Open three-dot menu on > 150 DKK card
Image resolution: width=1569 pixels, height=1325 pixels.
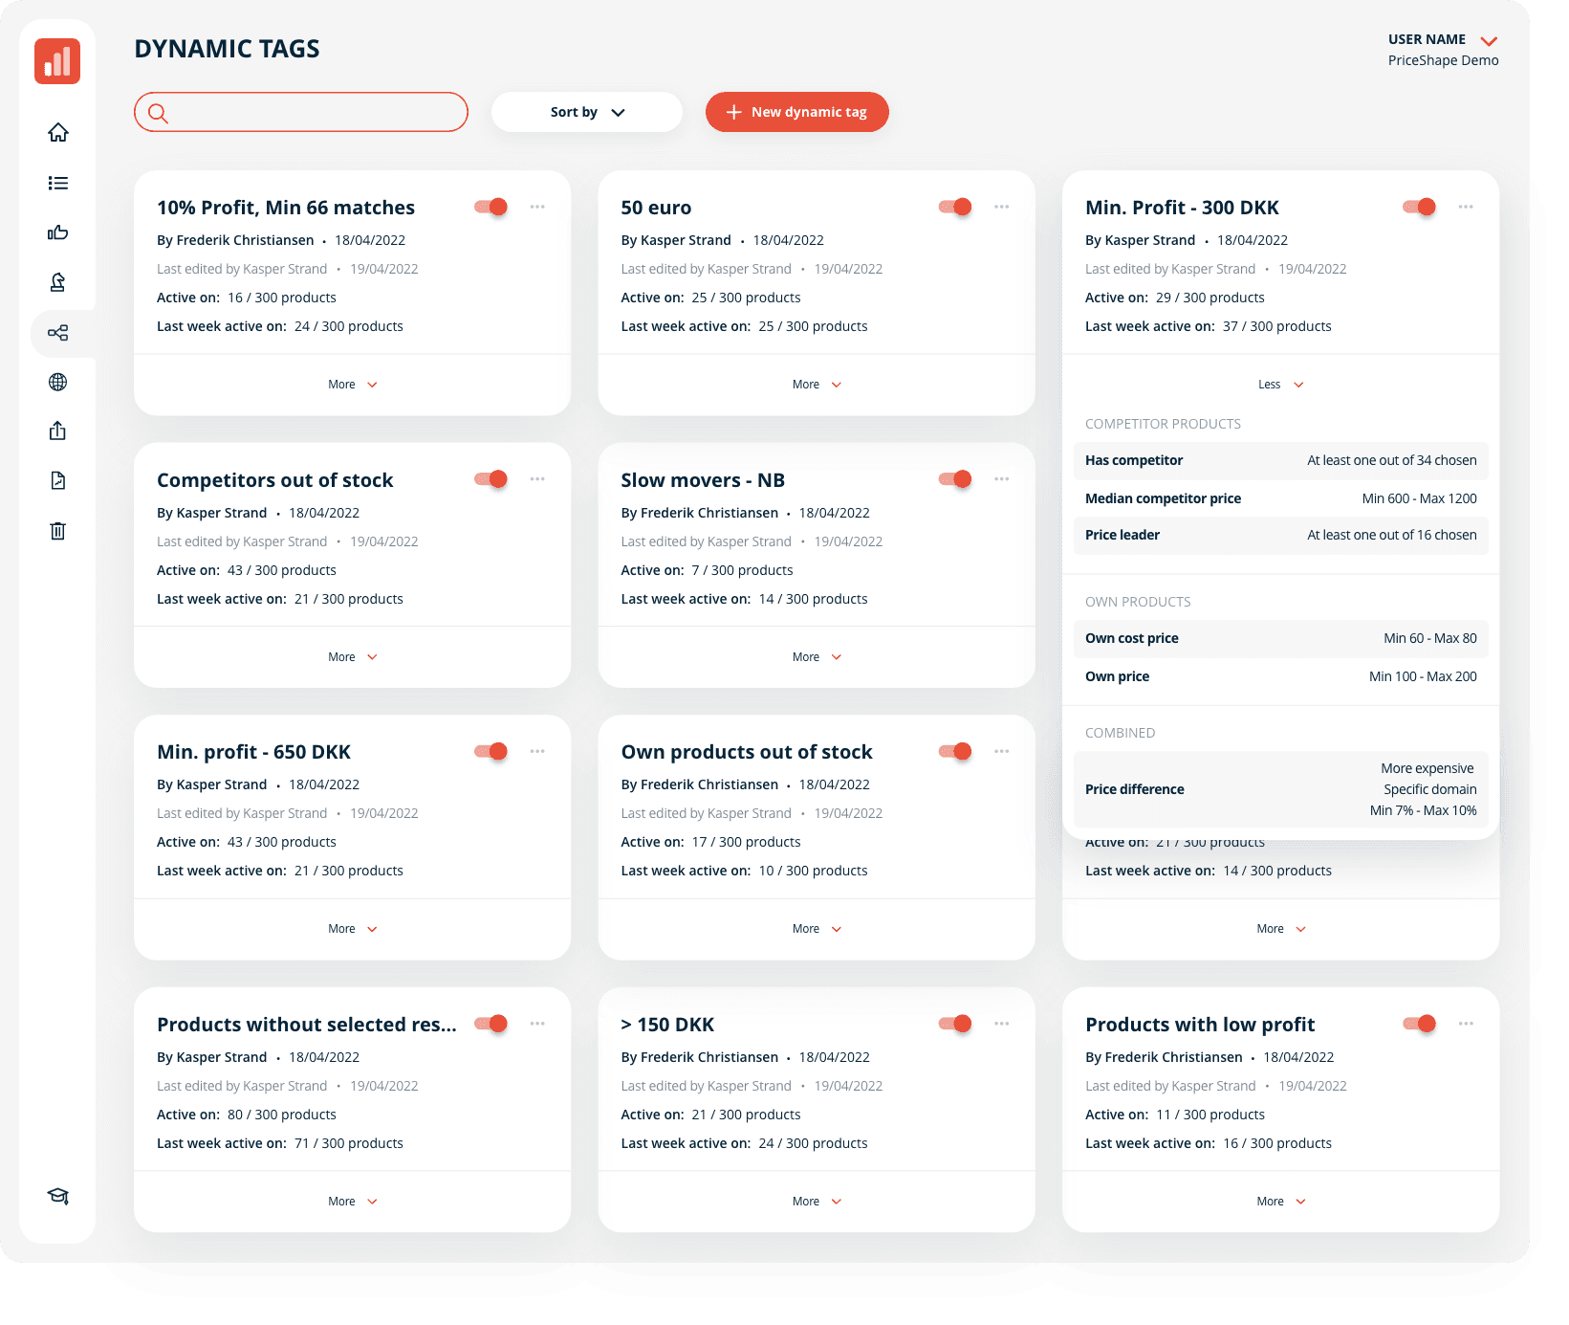[x=1001, y=1024]
